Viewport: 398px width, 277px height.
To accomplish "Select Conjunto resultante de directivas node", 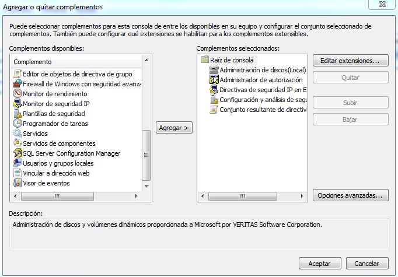I will pyautogui.click(x=263, y=109).
